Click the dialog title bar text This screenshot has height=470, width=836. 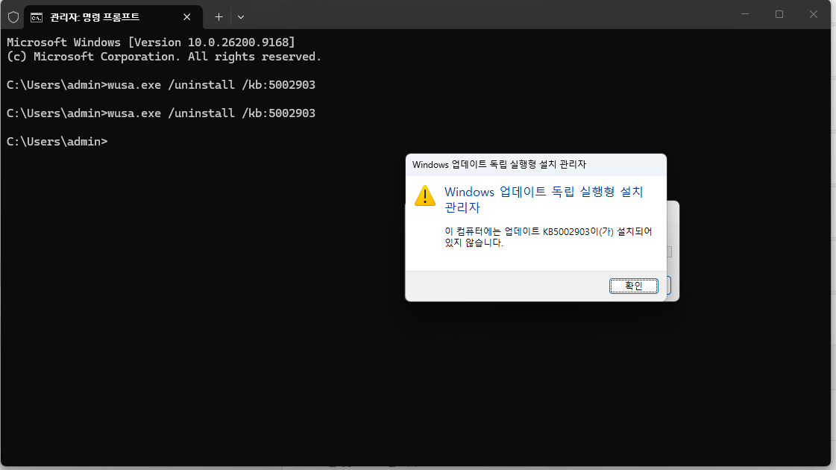point(499,164)
